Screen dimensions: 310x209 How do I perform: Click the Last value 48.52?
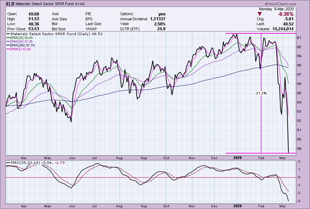click(288, 24)
